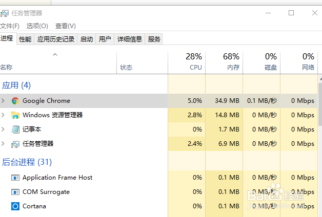Viewport: 322px width, 217px height.
Task: Click the Windows 资源管理器 folder icon
Action: pyautogui.click(x=15, y=115)
